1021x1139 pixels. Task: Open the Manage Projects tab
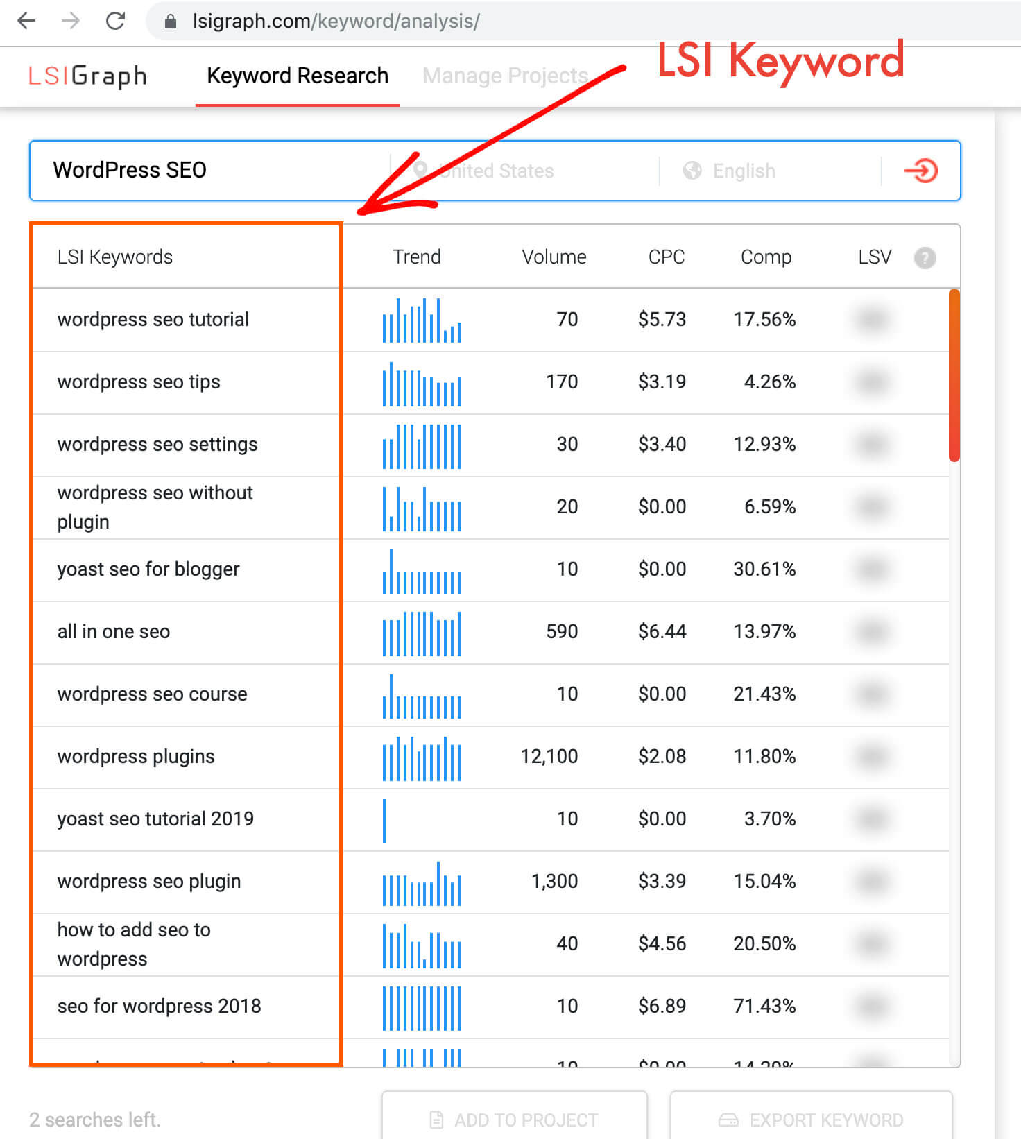click(x=506, y=76)
